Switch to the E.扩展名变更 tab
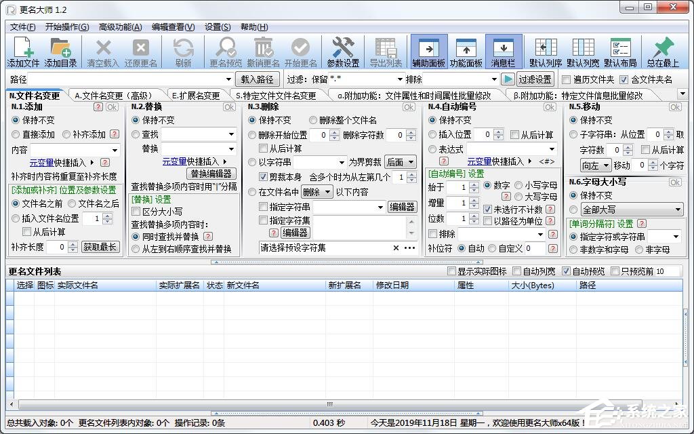Screen dimensions: 694x434 (196, 96)
